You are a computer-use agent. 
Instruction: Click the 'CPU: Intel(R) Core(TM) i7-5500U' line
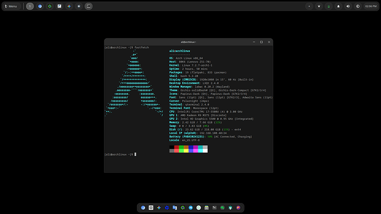(x=206, y=111)
